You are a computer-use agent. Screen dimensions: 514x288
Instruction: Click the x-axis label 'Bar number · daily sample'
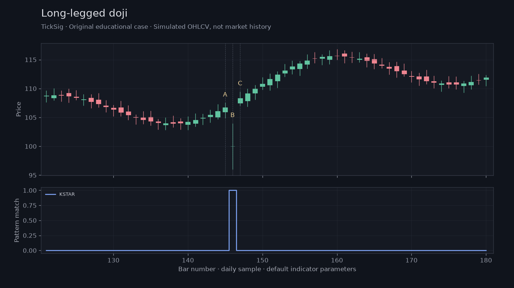(x=267, y=269)
